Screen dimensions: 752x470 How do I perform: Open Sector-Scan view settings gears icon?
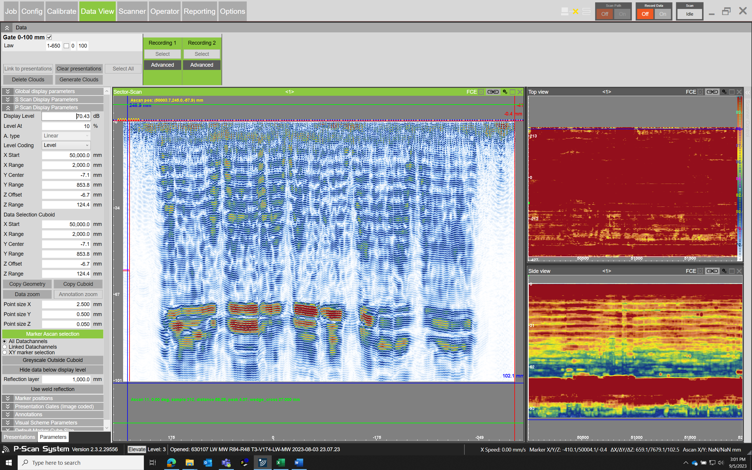click(505, 92)
